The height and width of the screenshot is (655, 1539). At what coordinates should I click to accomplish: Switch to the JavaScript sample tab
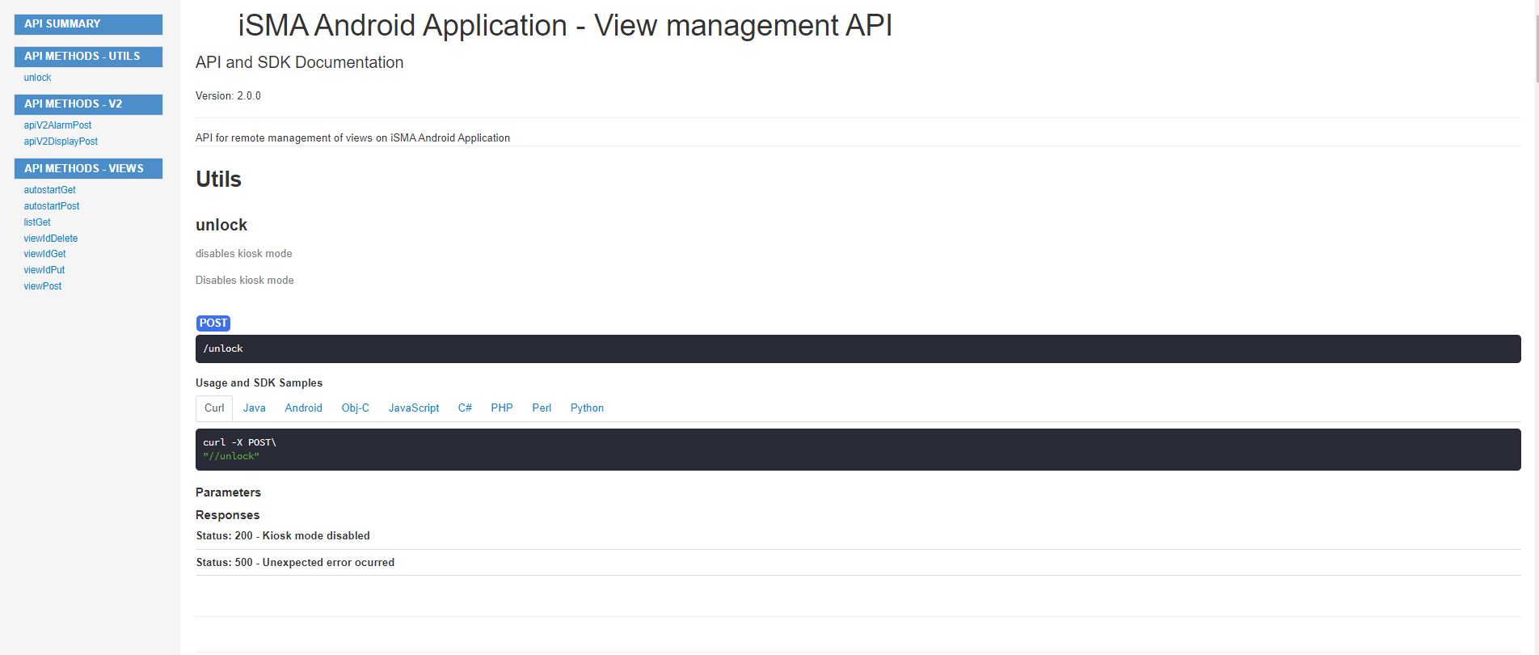414,408
